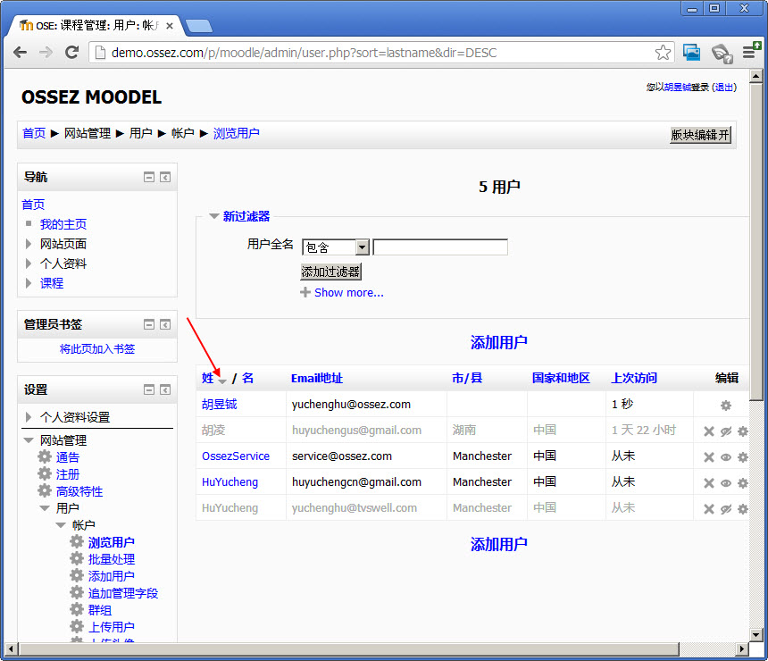Click the 用户全名 filter text field
768x661 pixels.
tap(440, 247)
